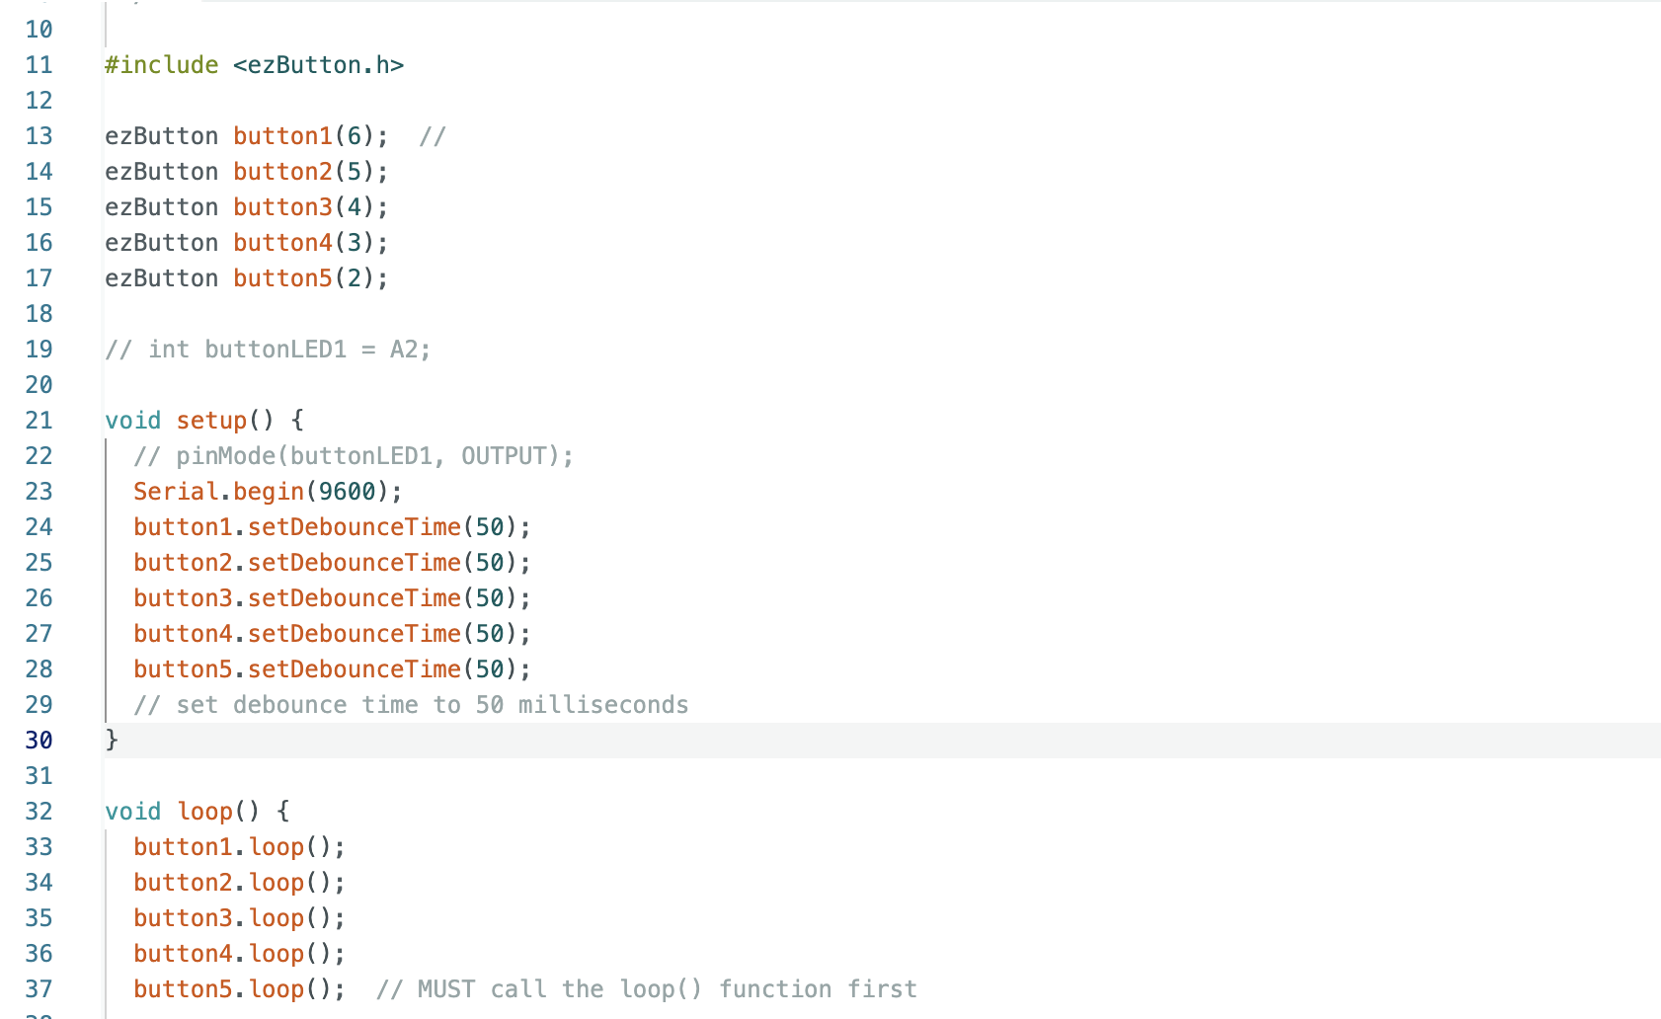
Task: Click the void loop() function header
Action: click(x=198, y=812)
